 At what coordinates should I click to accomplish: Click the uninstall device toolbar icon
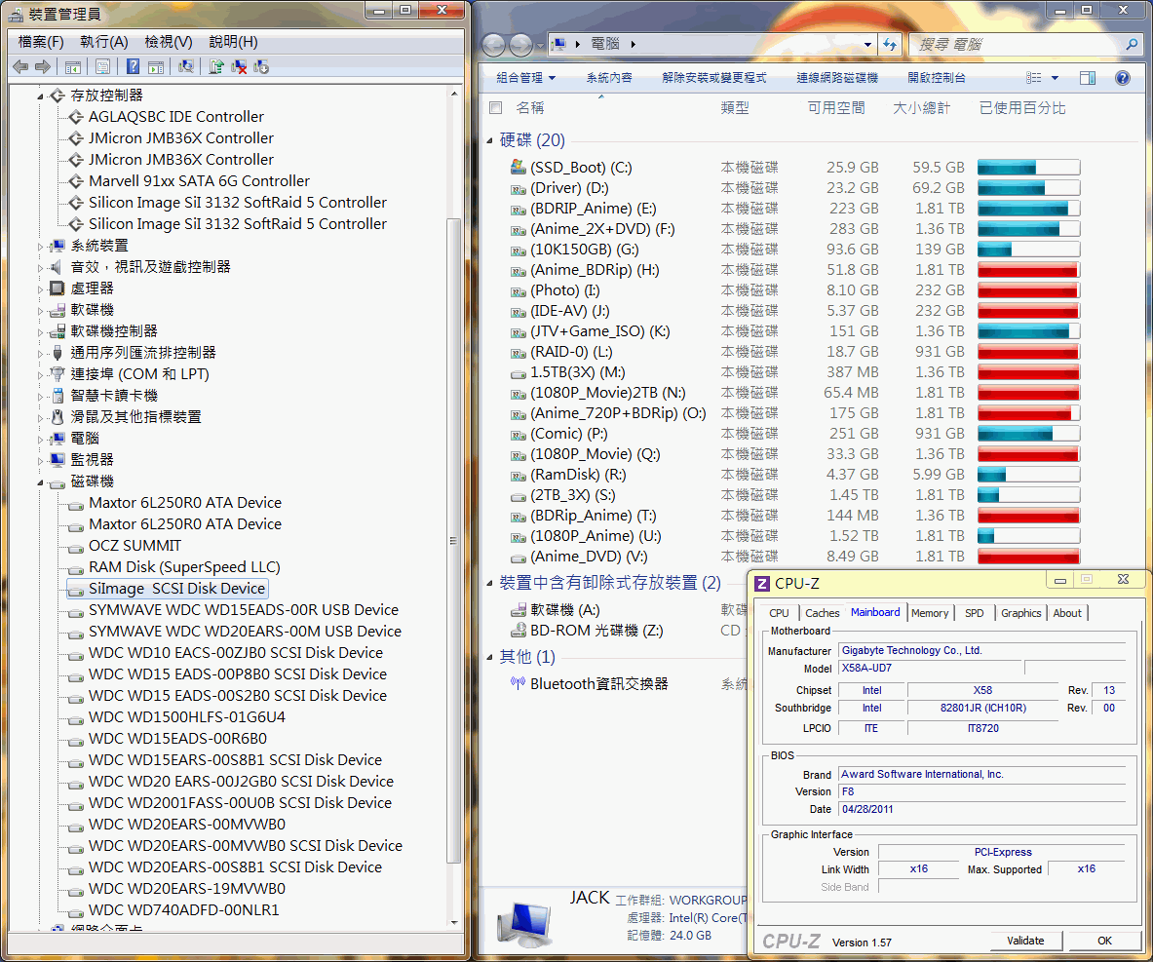pyautogui.click(x=239, y=66)
